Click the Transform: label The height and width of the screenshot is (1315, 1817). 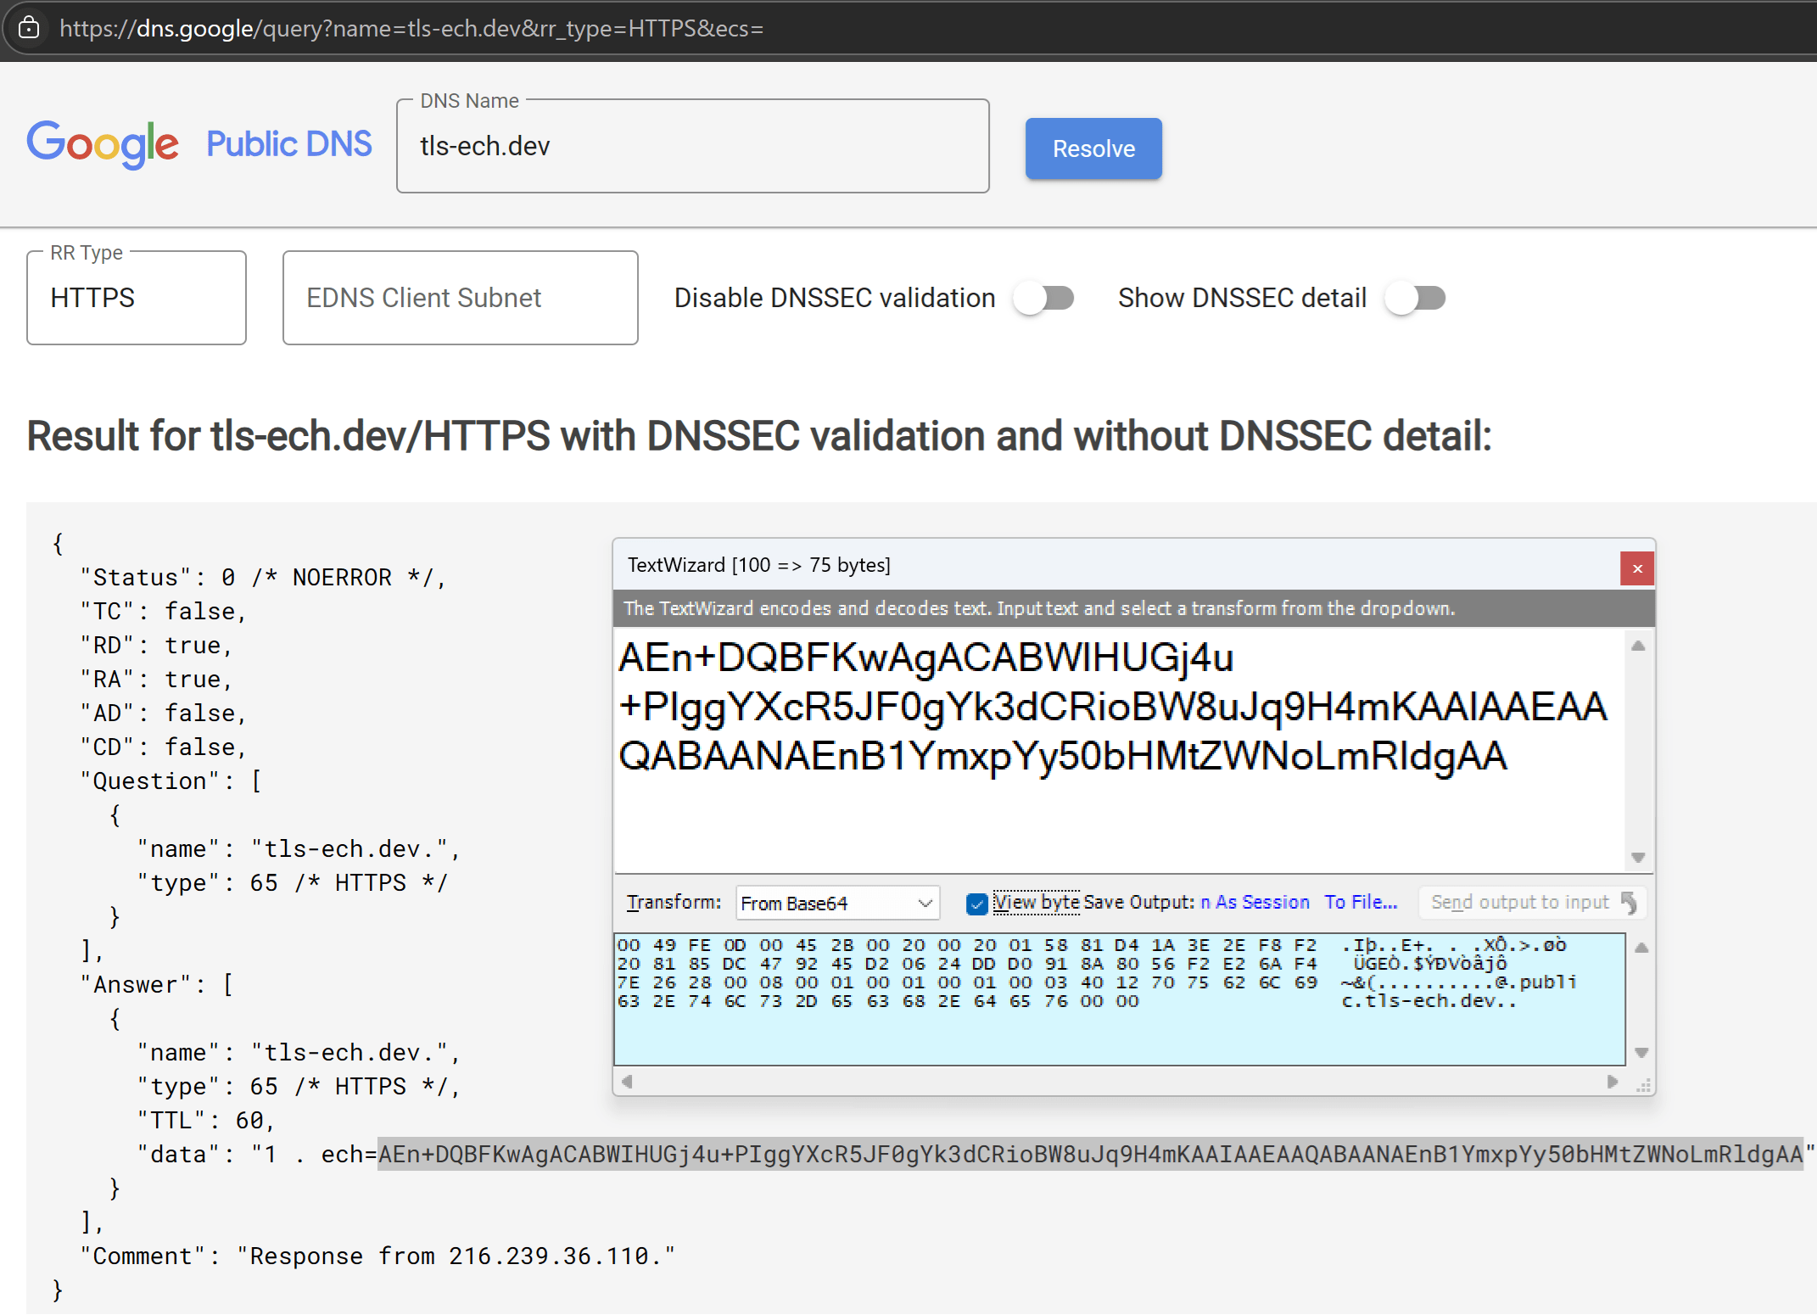pyautogui.click(x=674, y=902)
